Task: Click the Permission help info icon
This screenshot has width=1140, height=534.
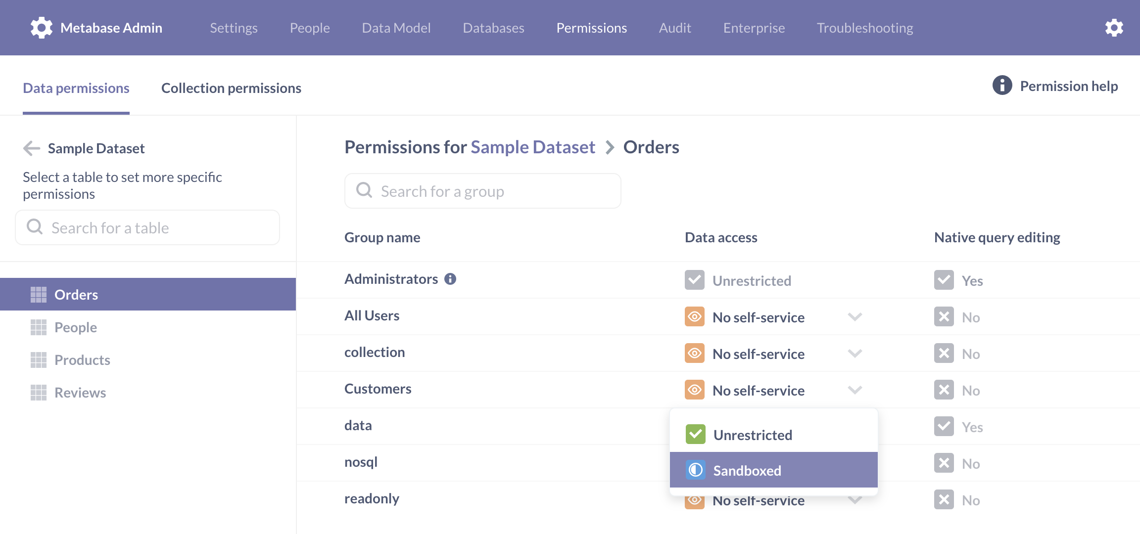Action: click(x=1002, y=86)
